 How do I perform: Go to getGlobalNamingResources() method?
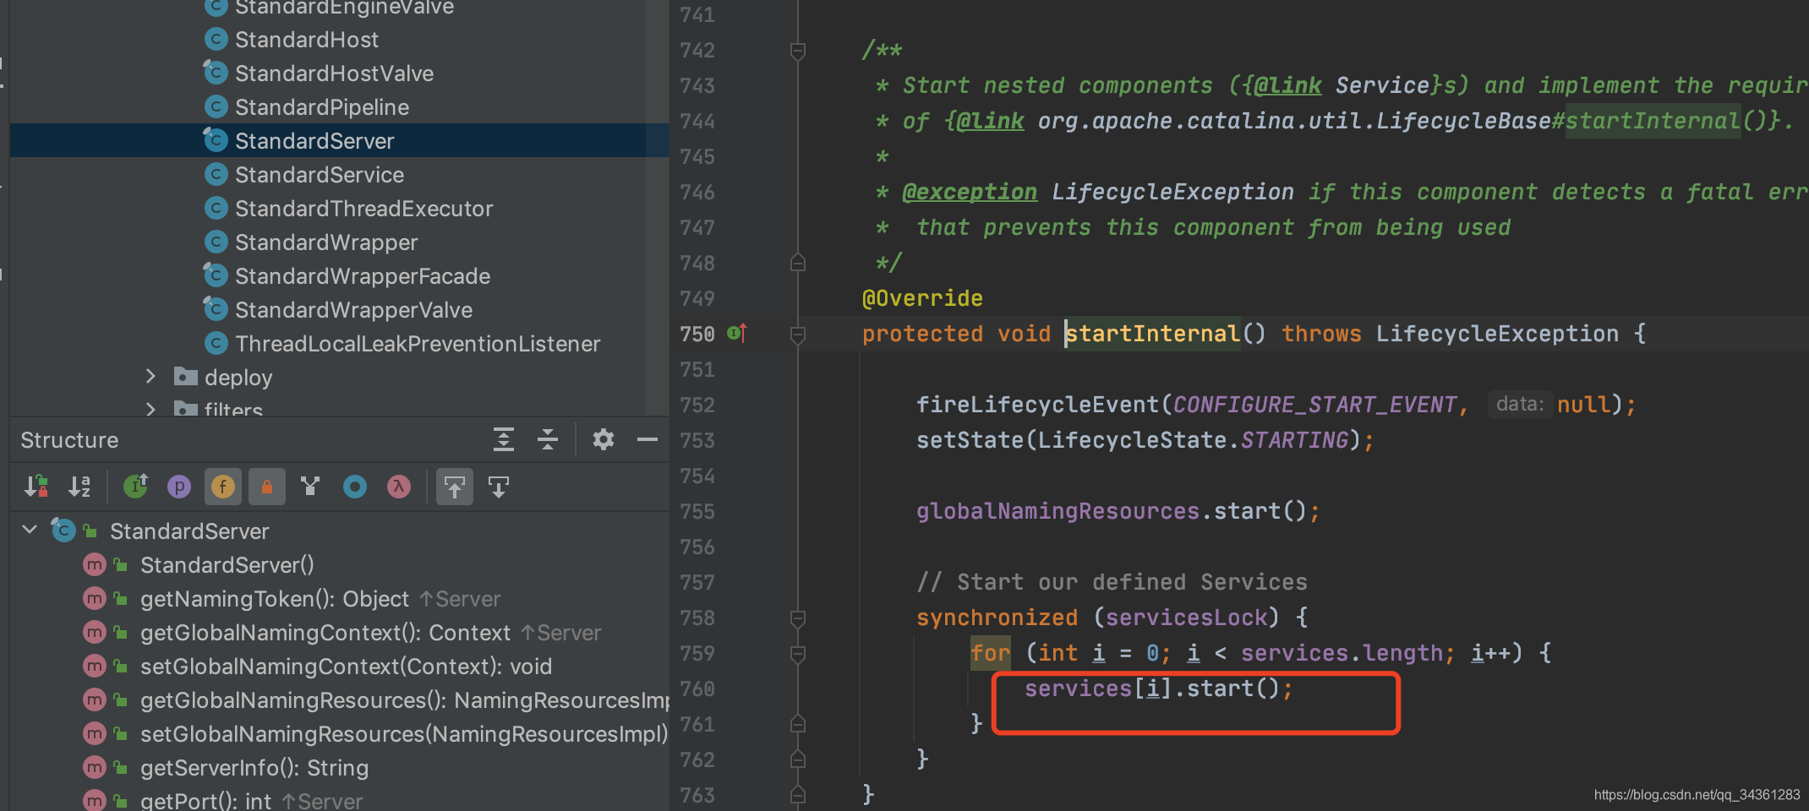point(404,700)
